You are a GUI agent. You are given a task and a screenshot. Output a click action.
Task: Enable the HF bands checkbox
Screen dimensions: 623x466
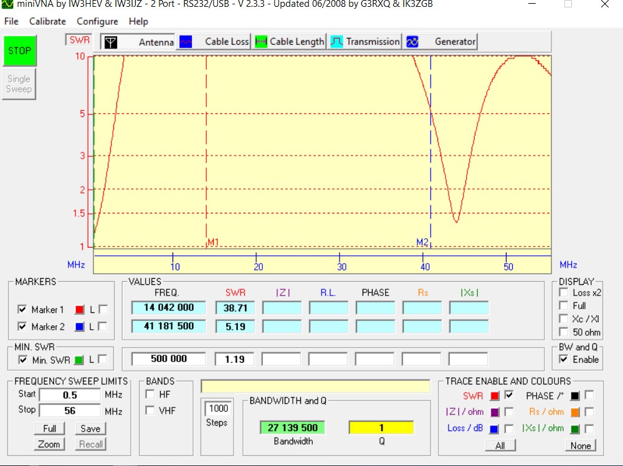(x=150, y=394)
